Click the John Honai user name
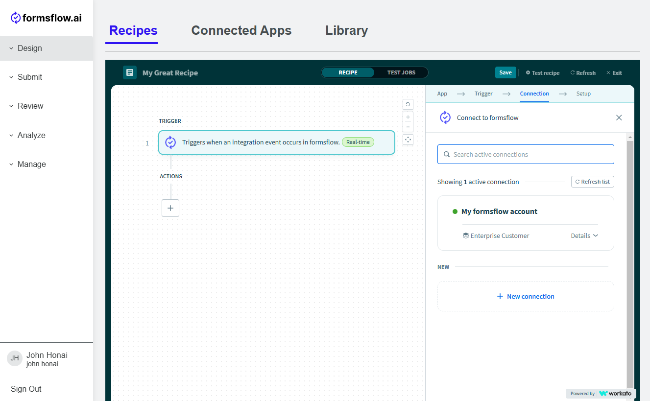The image size is (650, 401). pos(47,355)
